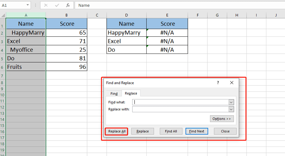The image size is (285, 156).
Task: Select column A header
Action: (26, 15)
